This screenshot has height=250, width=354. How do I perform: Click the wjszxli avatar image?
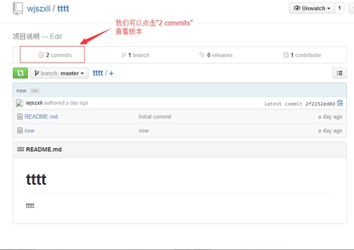click(19, 103)
